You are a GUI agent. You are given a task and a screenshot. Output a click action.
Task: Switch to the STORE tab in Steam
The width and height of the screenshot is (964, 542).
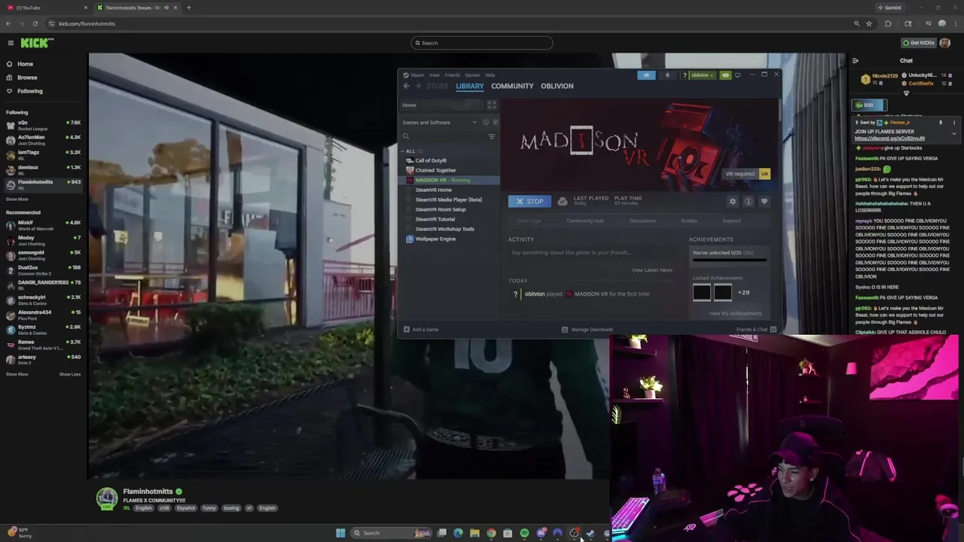pos(437,86)
